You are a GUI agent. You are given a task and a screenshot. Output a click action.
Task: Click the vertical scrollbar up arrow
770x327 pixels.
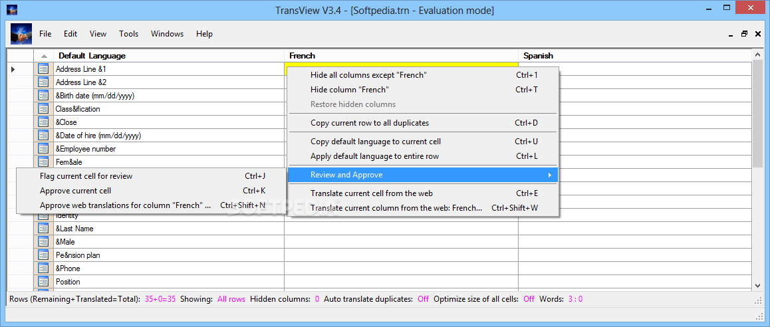[757, 56]
